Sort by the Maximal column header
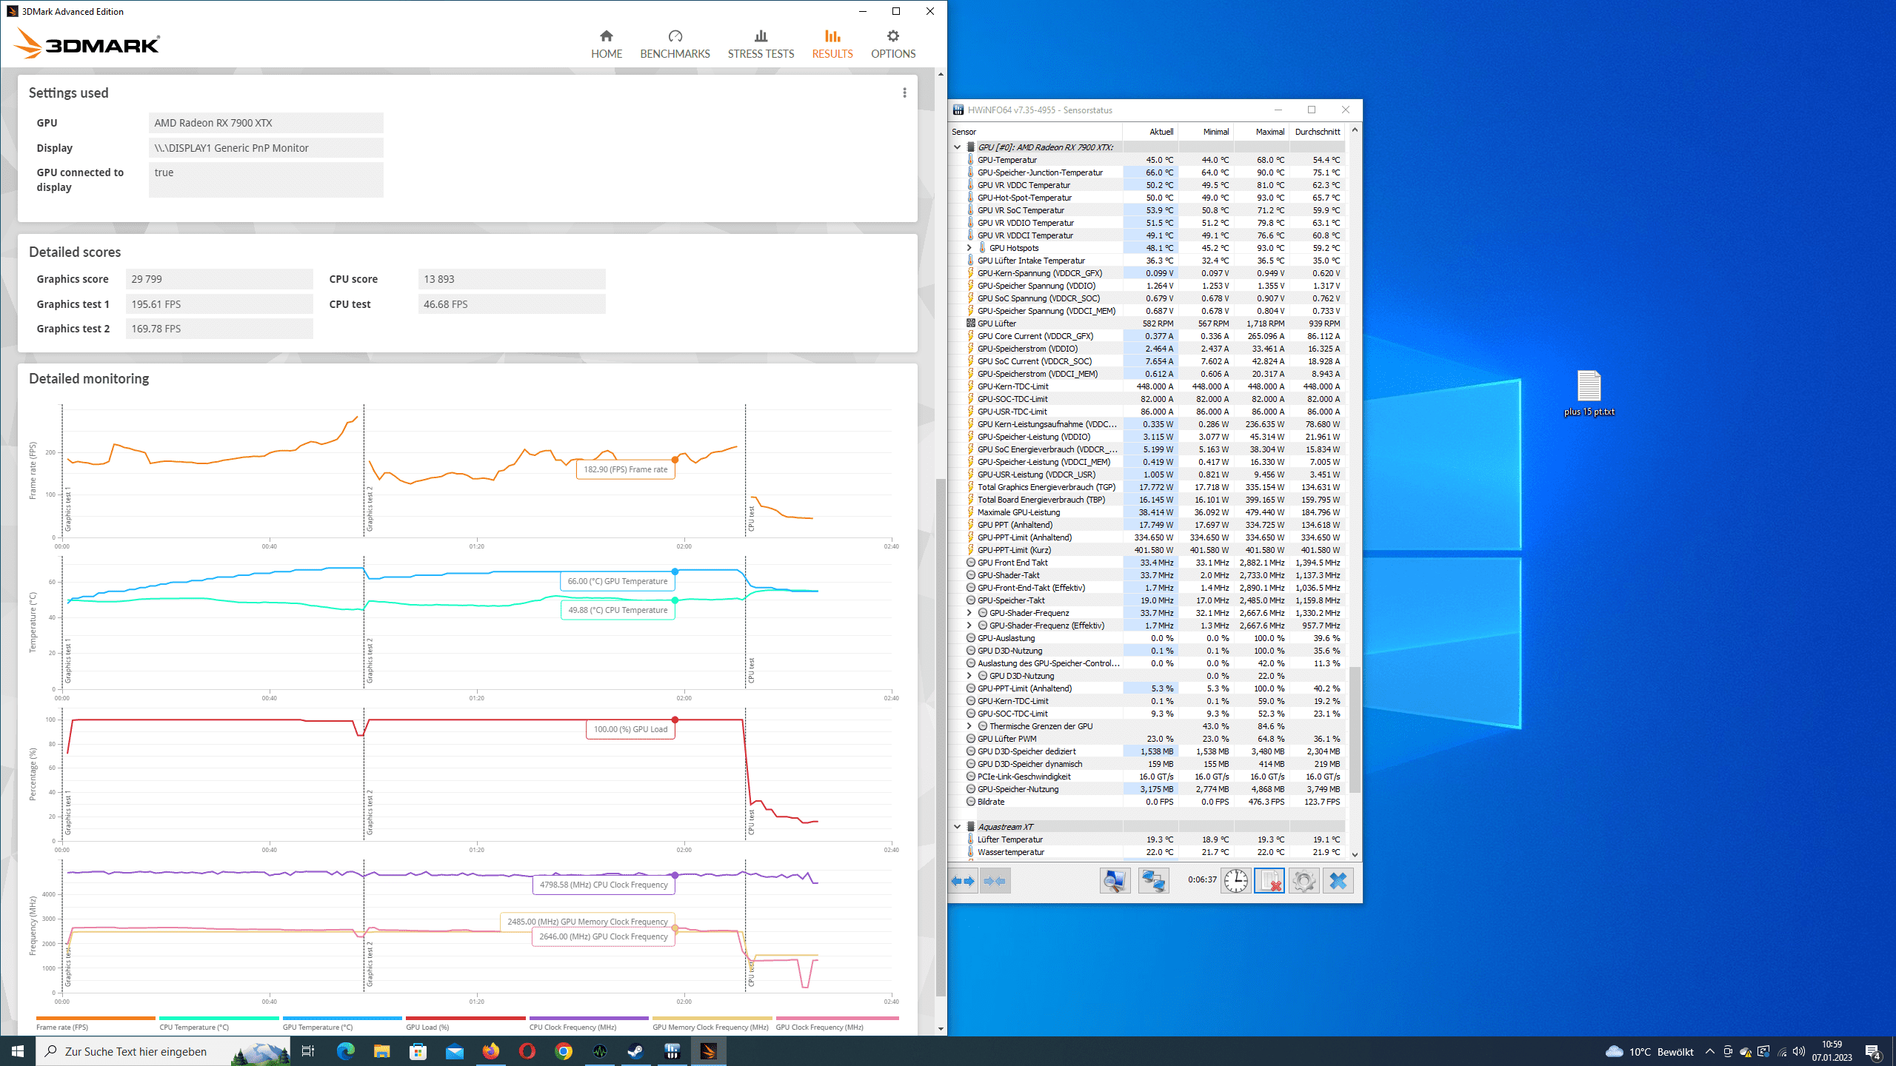 (x=1269, y=132)
